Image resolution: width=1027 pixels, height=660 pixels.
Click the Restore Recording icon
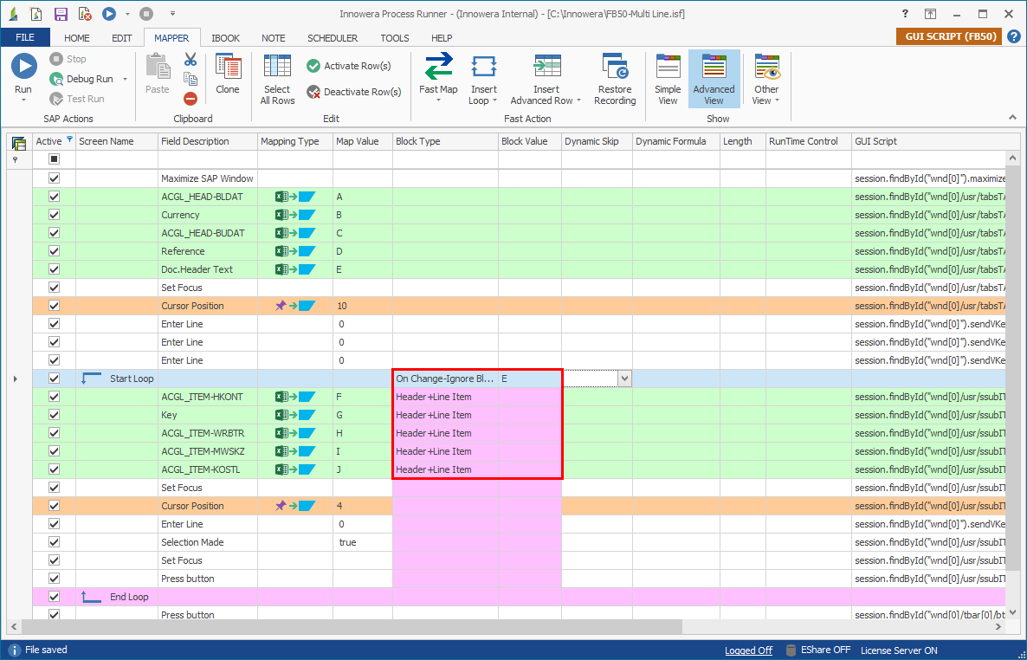pos(615,68)
